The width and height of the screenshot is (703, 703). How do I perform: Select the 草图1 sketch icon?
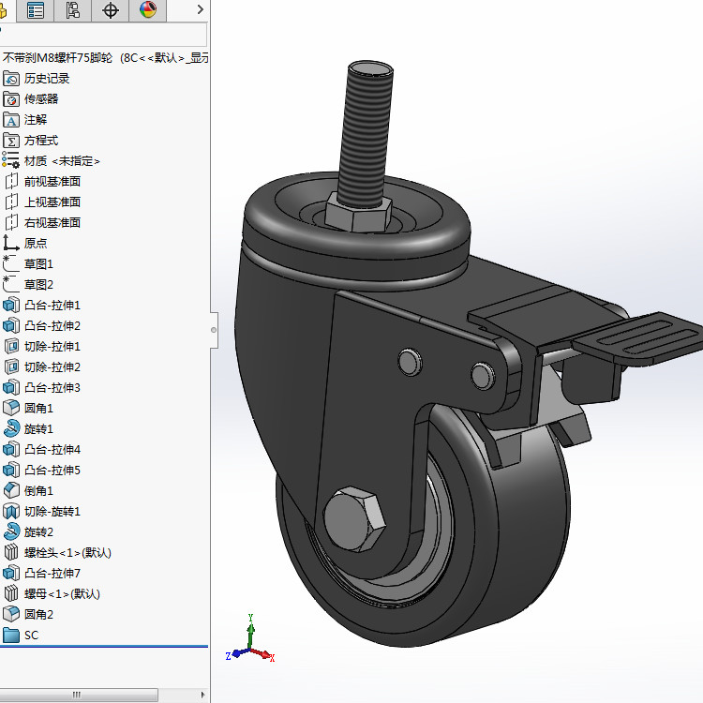[x=11, y=264]
